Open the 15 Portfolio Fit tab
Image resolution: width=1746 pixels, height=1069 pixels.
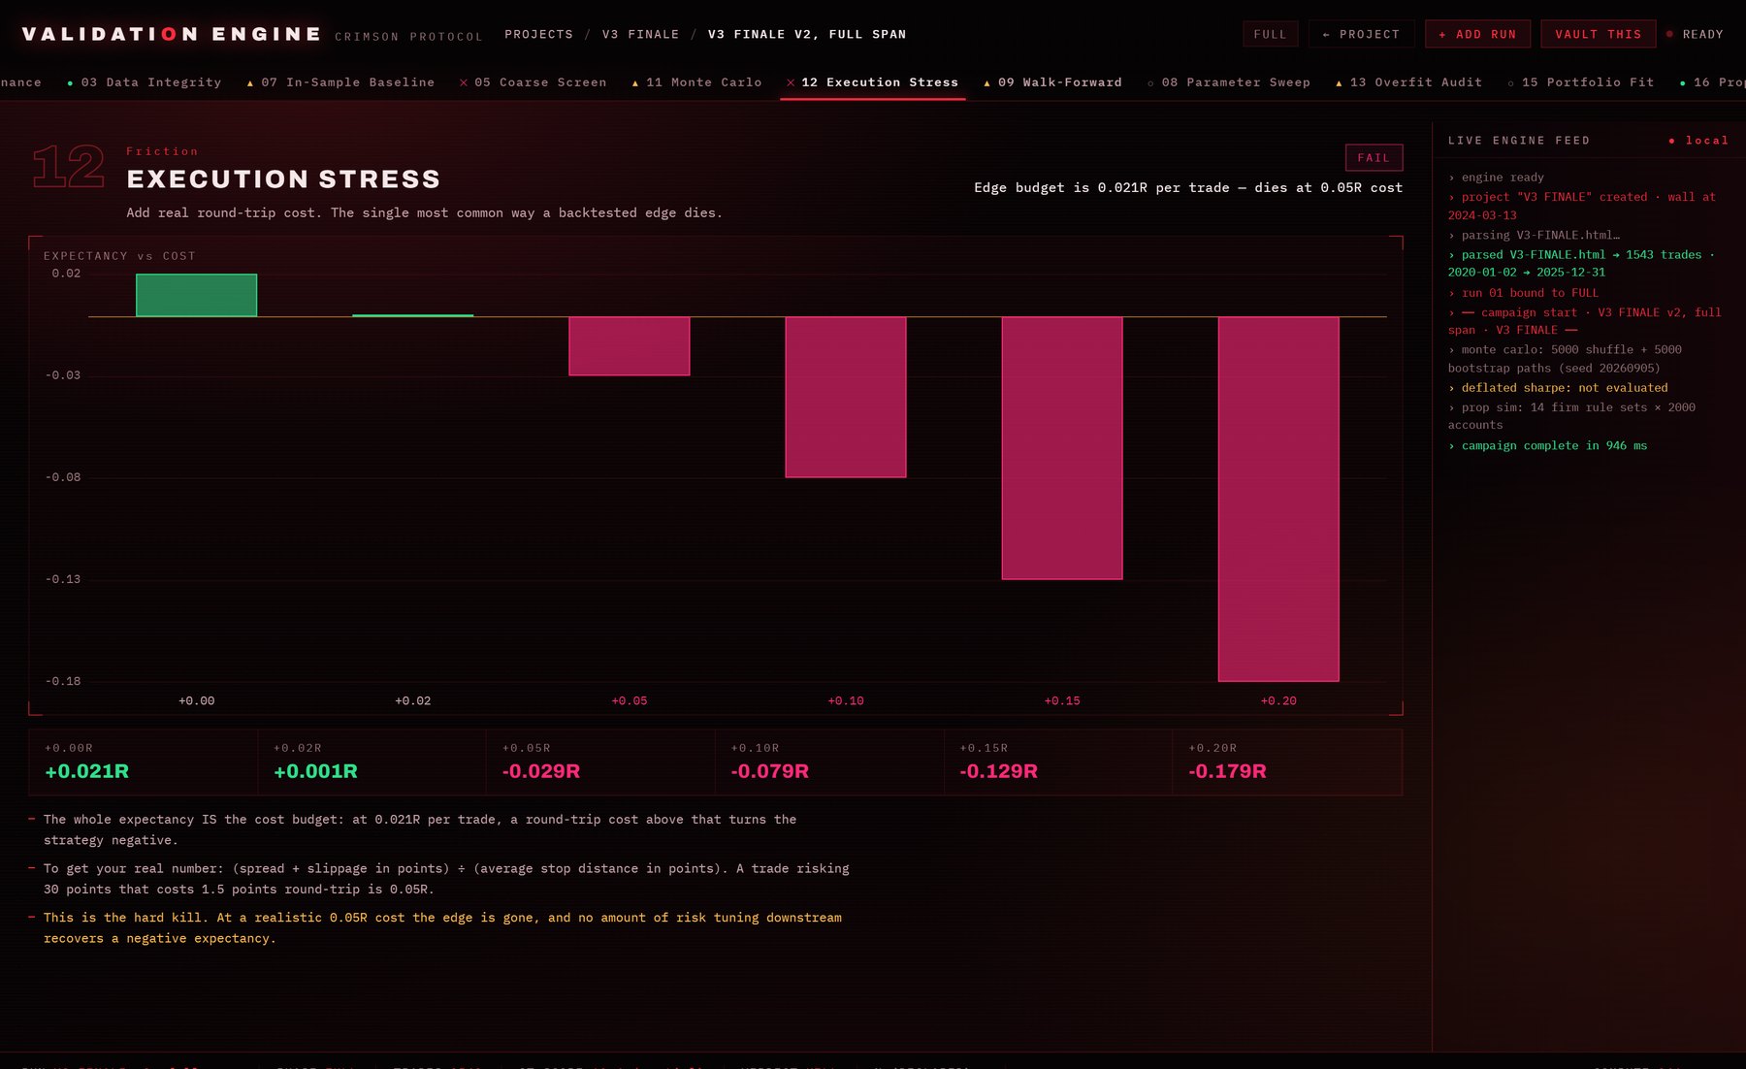(x=1580, y=82)
